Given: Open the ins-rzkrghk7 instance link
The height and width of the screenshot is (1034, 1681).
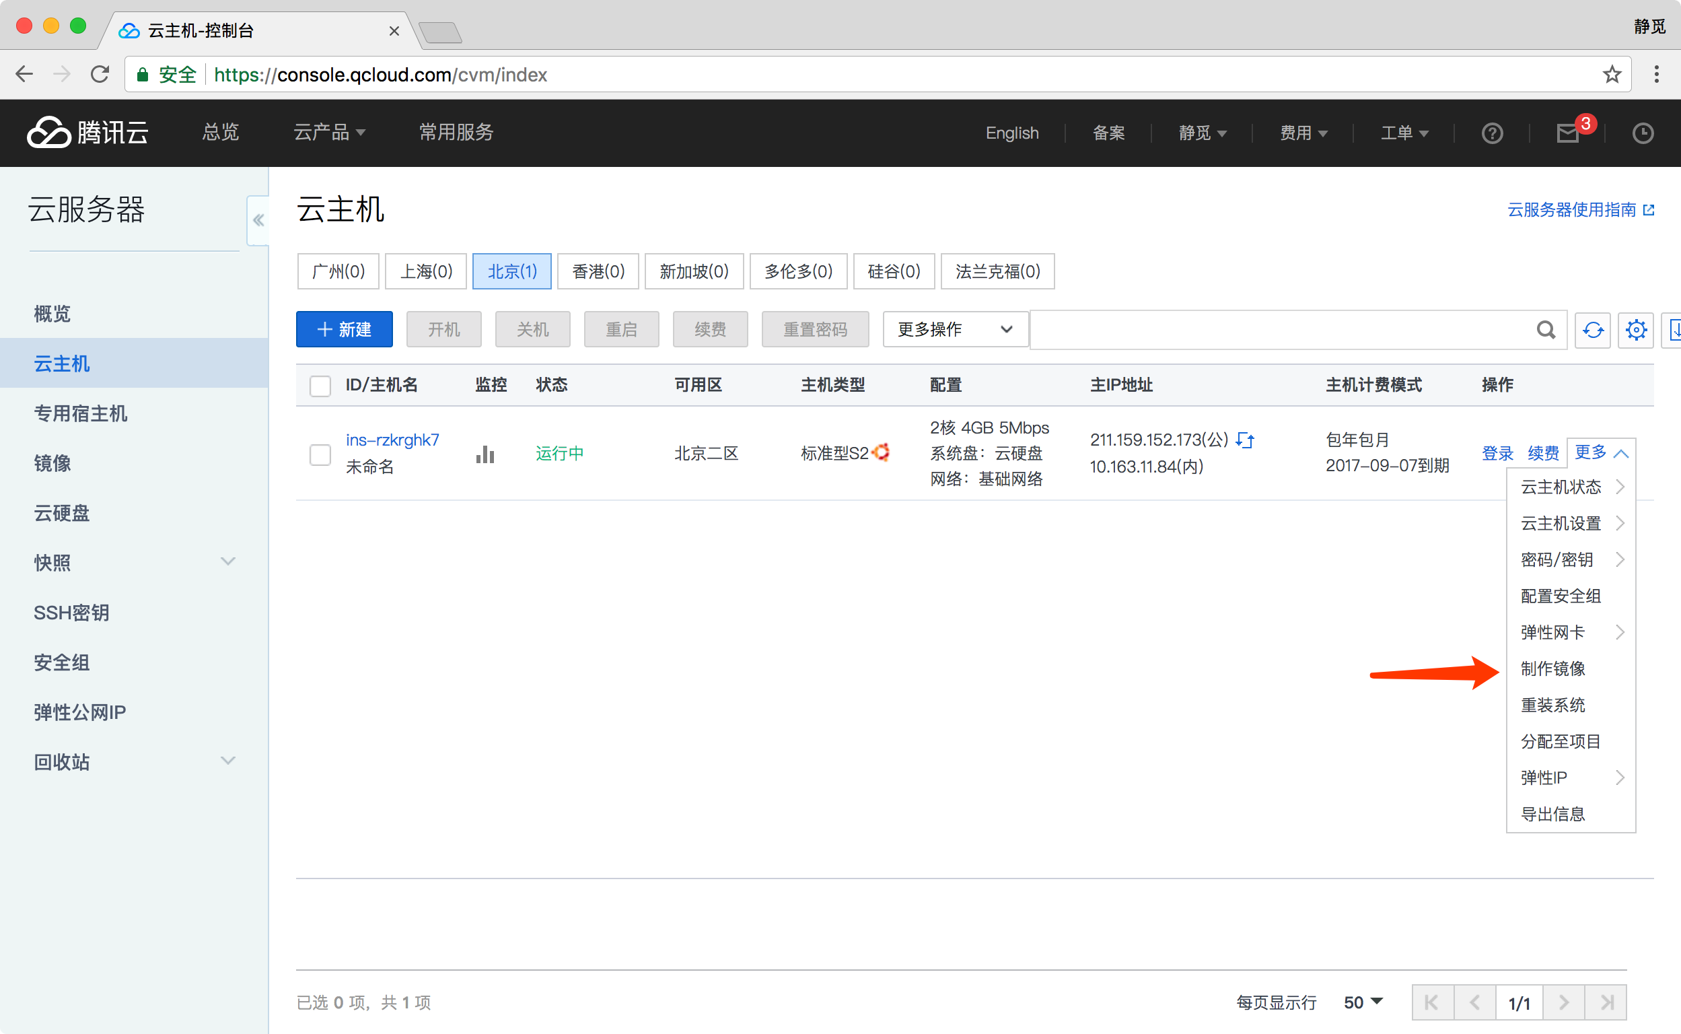Looking at the screenshot, I should tap(392, 440).
